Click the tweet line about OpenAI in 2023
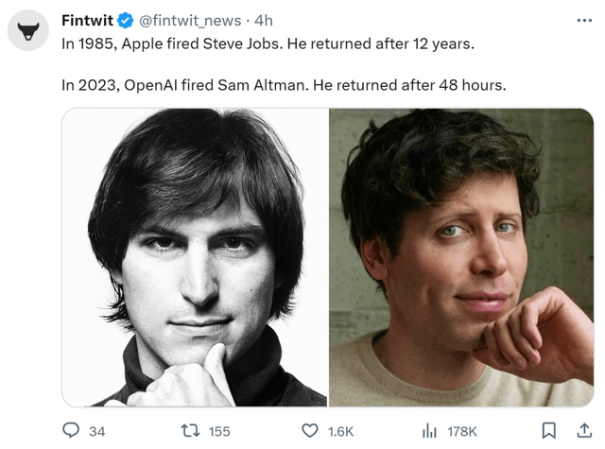Viewport: 605px width, 449px height. click(284, 84)
